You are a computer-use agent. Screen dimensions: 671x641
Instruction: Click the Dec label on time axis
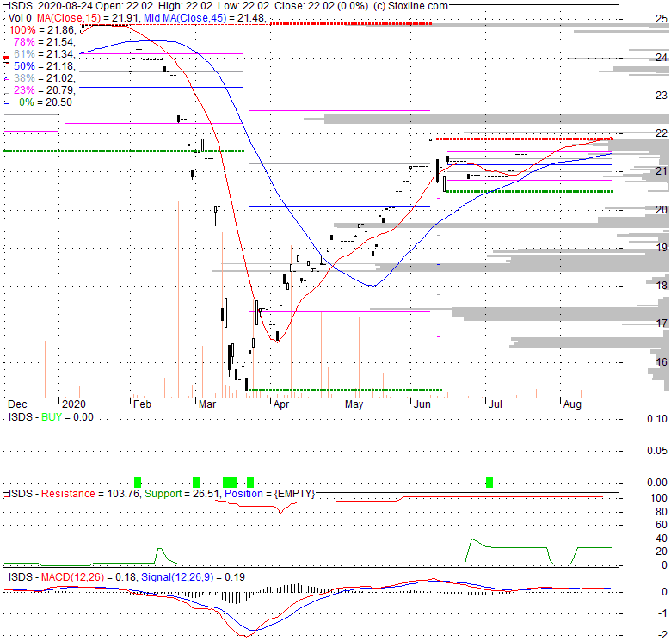pyautogui.click(x=17, y=404)
